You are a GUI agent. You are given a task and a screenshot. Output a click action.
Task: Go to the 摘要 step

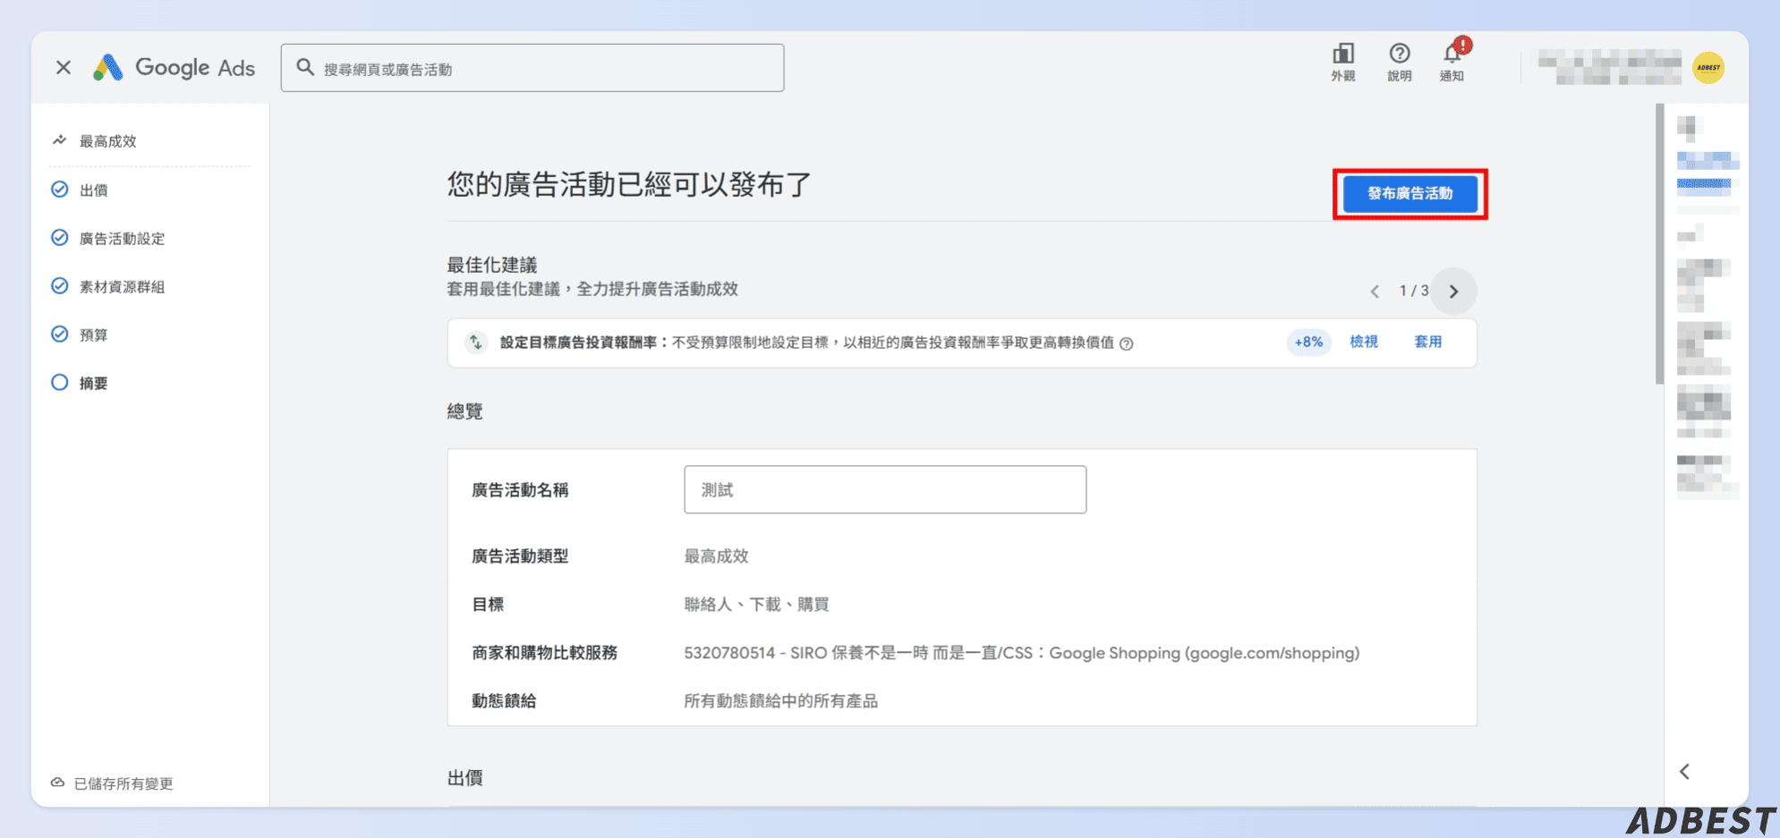pyautogui.click(x=94, y=383)
